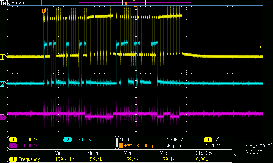
Task: Click the date 14 Apr 2017
Action: pos(257,146)
